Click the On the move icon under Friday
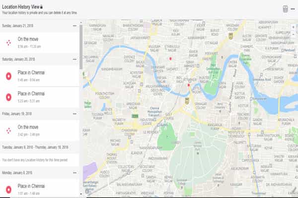Viewport: 298px width, 198px height. pyautogui.click(x=8, y=131)
